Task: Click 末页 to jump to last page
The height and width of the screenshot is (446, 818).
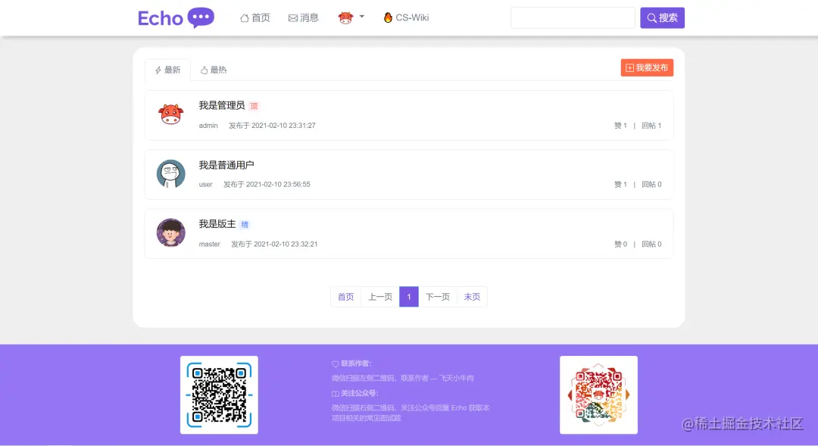Action: coord(471,297)
